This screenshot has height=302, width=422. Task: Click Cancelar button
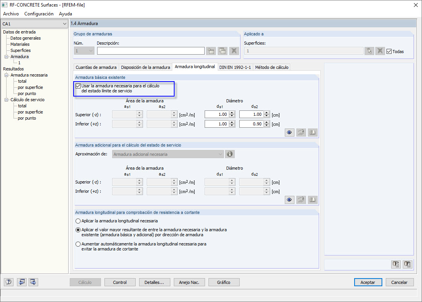click(399, 282)
